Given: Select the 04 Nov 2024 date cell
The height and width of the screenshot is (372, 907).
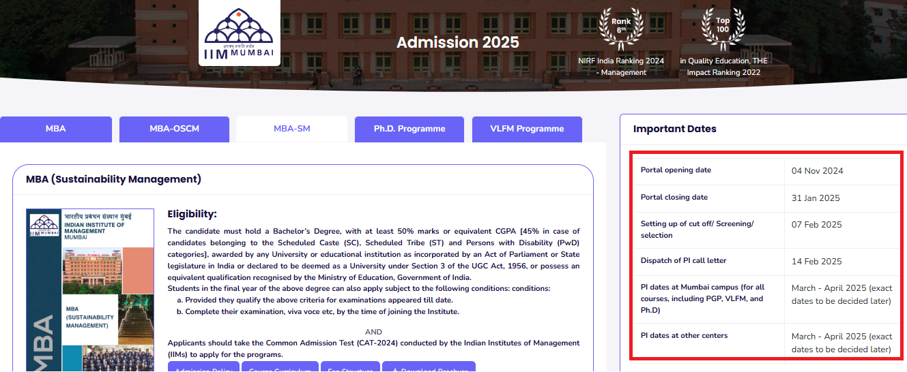Looking at the screenshot, I should click(817, 171).
